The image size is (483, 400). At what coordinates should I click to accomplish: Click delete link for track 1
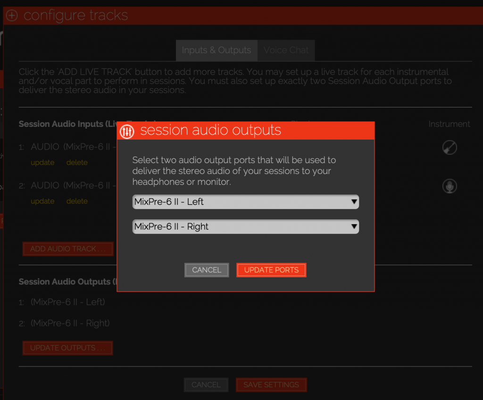pyautogui.click(x=77, y=162)
